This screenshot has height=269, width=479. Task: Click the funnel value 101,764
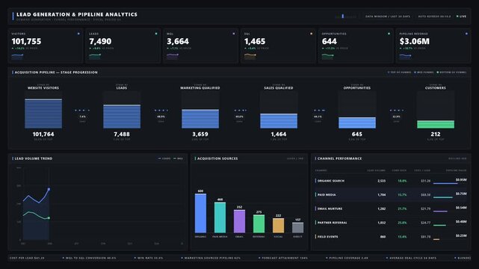(x=43, y=134)
